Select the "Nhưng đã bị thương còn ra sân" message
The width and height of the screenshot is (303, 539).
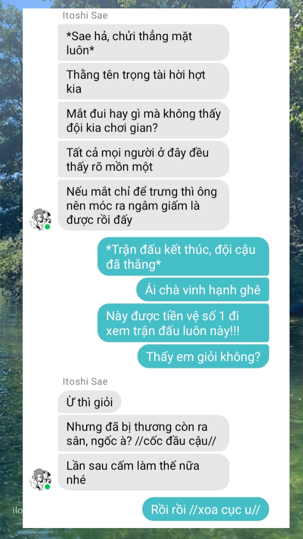tap(144, 433)
